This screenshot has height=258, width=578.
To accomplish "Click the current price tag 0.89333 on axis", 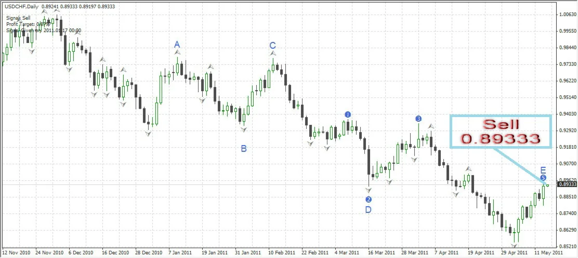I will click(567, 184).
